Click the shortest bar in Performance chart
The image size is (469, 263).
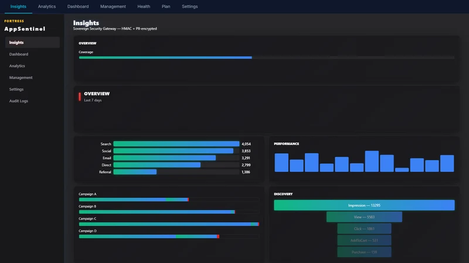click(402, 169)
